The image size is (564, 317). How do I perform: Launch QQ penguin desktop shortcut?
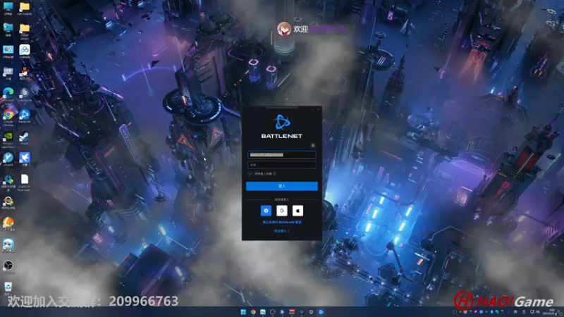coord(25,73)
